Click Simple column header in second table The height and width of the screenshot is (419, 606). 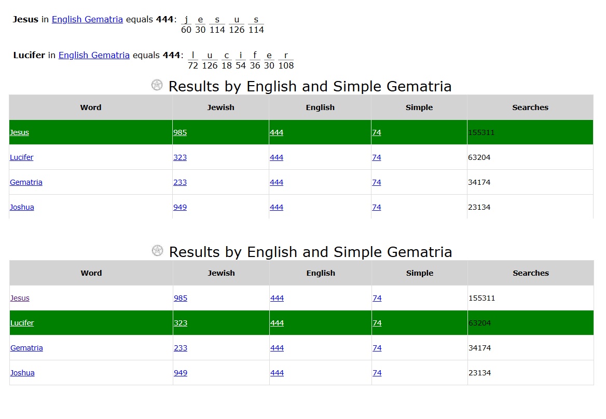pyautogui.click(x=420, y=273)
